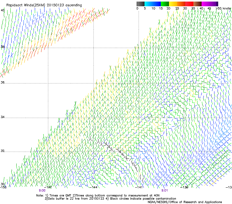Click the NOAA/NESDIS Office of Research credit

click(x=185, y=202)
